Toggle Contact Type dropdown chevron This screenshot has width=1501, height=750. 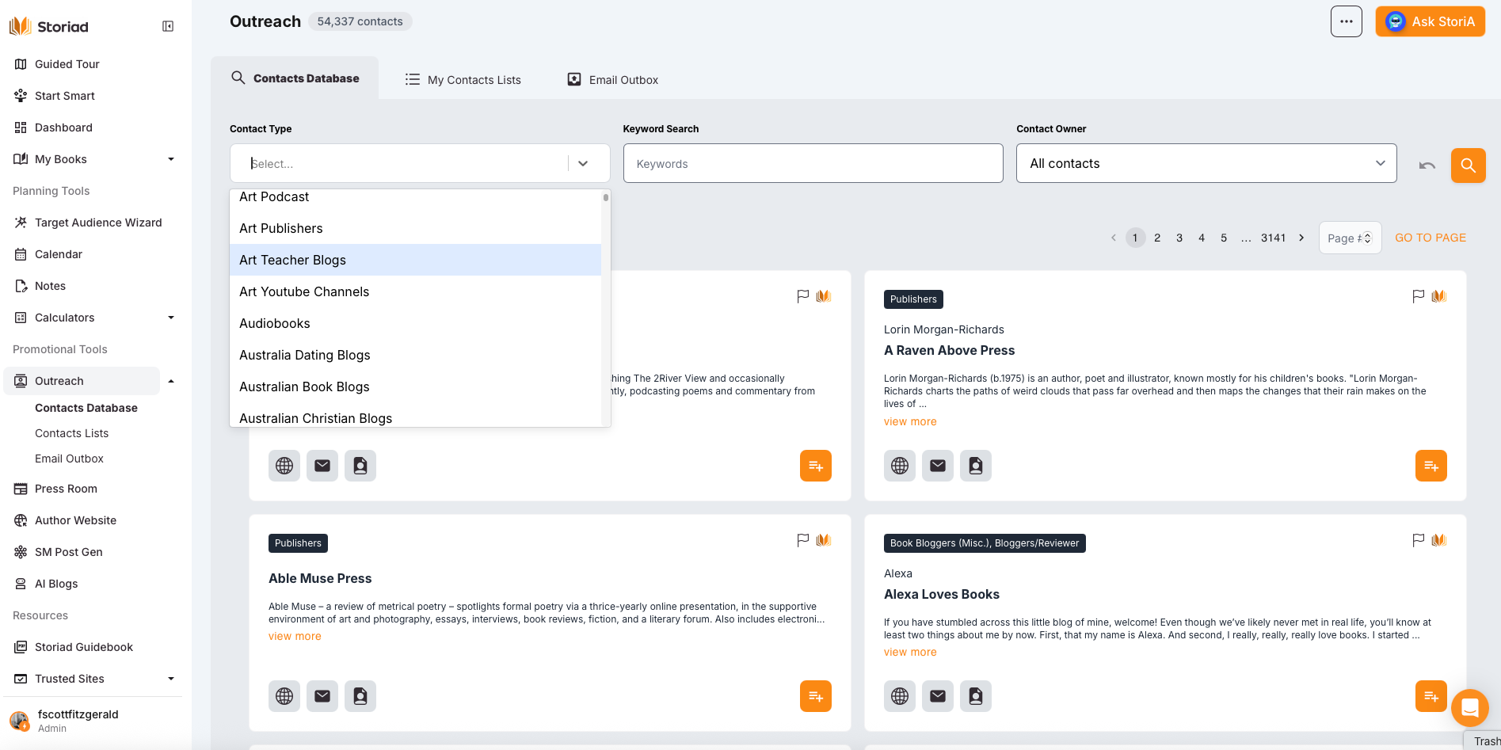[x=583, y=163]
